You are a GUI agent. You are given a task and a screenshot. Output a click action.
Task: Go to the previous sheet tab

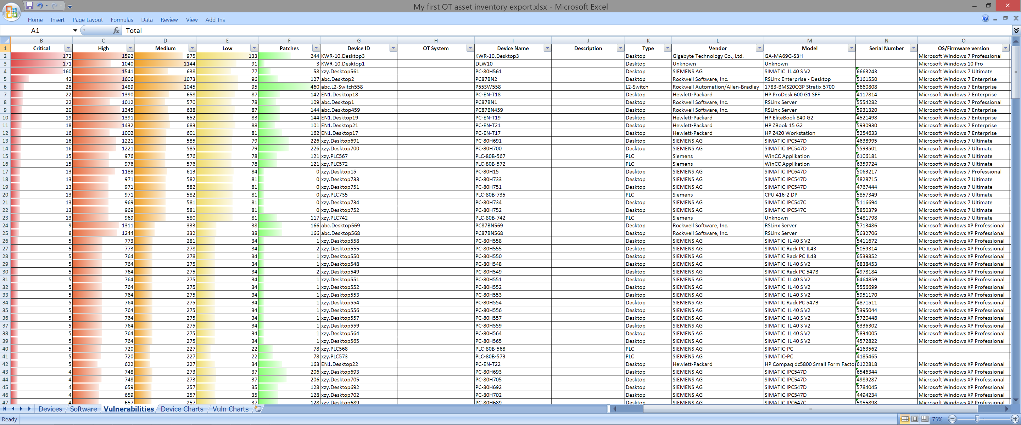tap(13, 409)
